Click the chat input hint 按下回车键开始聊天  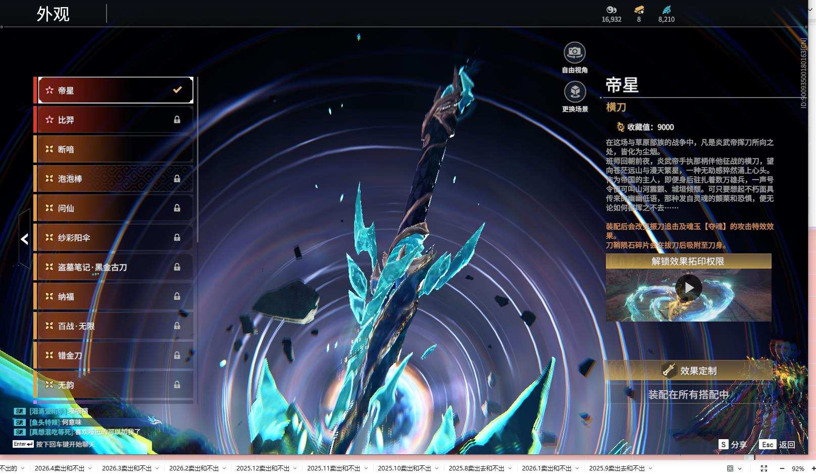click(x=66, y=444)
